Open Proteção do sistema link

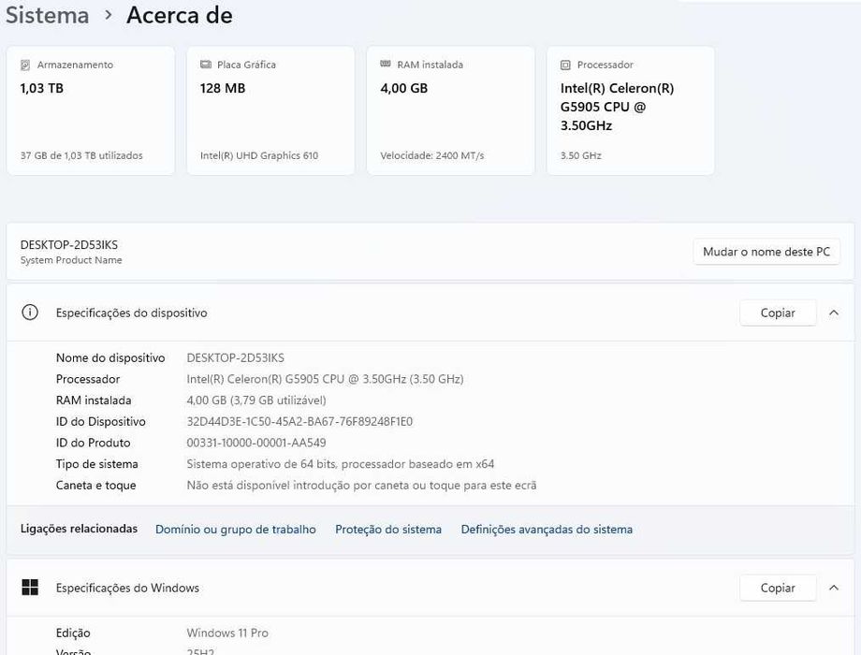pyautogui.click(x=388, y=530)
